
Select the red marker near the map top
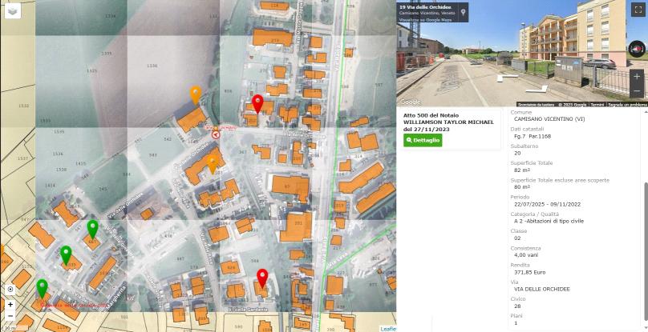pos(257,103)
